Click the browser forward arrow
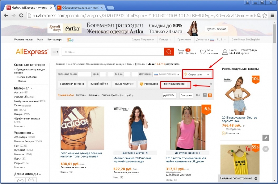This screenshot has height=184, width=278. pos(14,15)
